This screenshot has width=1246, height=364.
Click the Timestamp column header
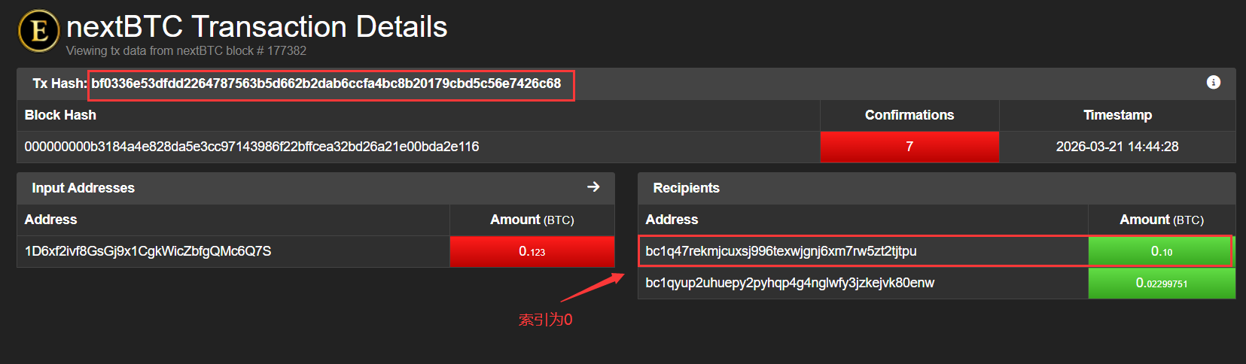click(1117, 115)
